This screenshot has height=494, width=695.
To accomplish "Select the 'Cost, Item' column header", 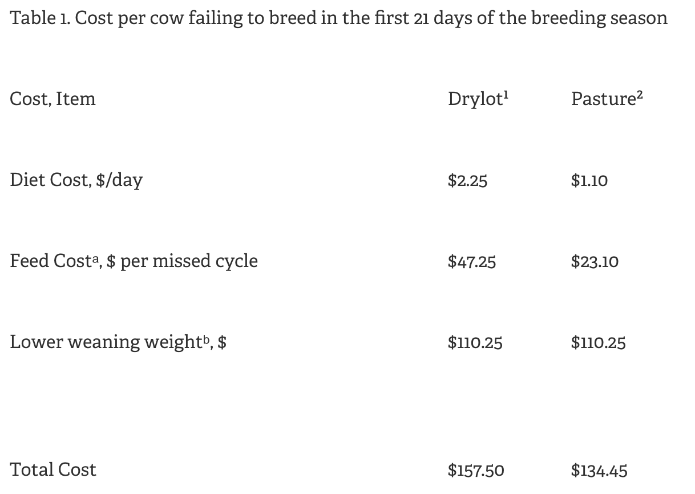I will [x=52, y=99].
